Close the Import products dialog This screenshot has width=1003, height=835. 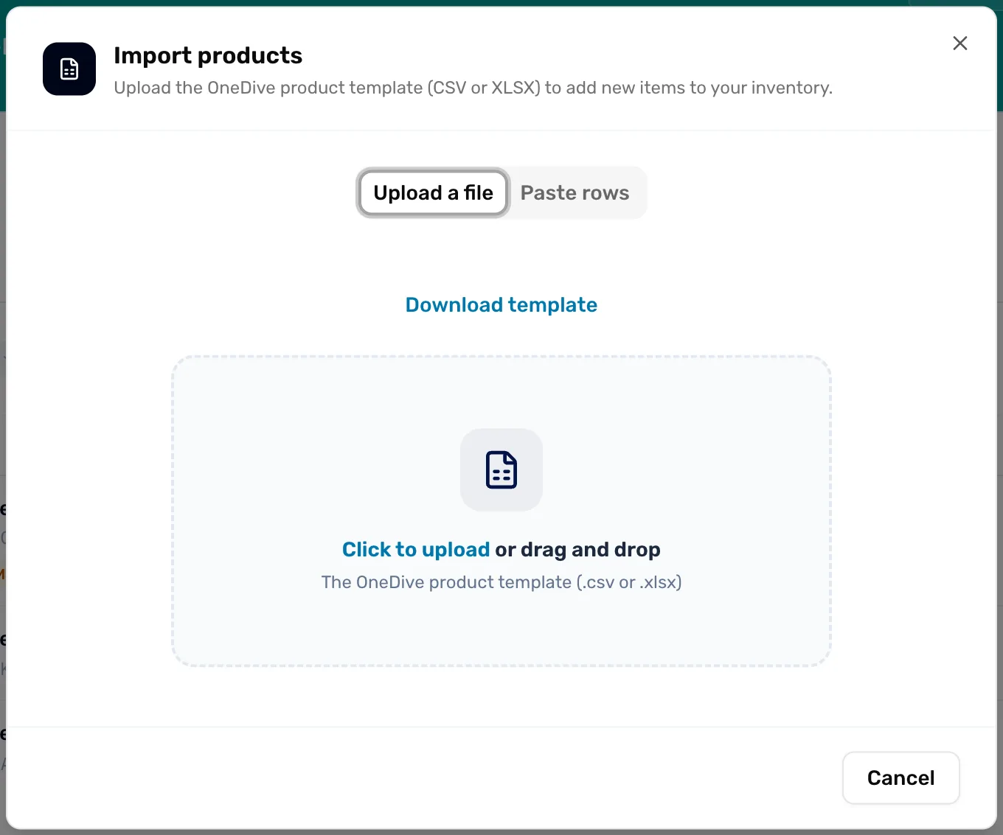(959, 43)
